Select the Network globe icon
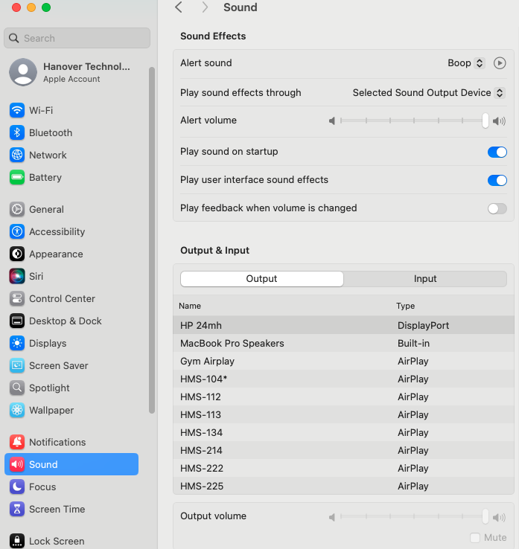This screenshot has width=519, height=549. coord(17,155)
